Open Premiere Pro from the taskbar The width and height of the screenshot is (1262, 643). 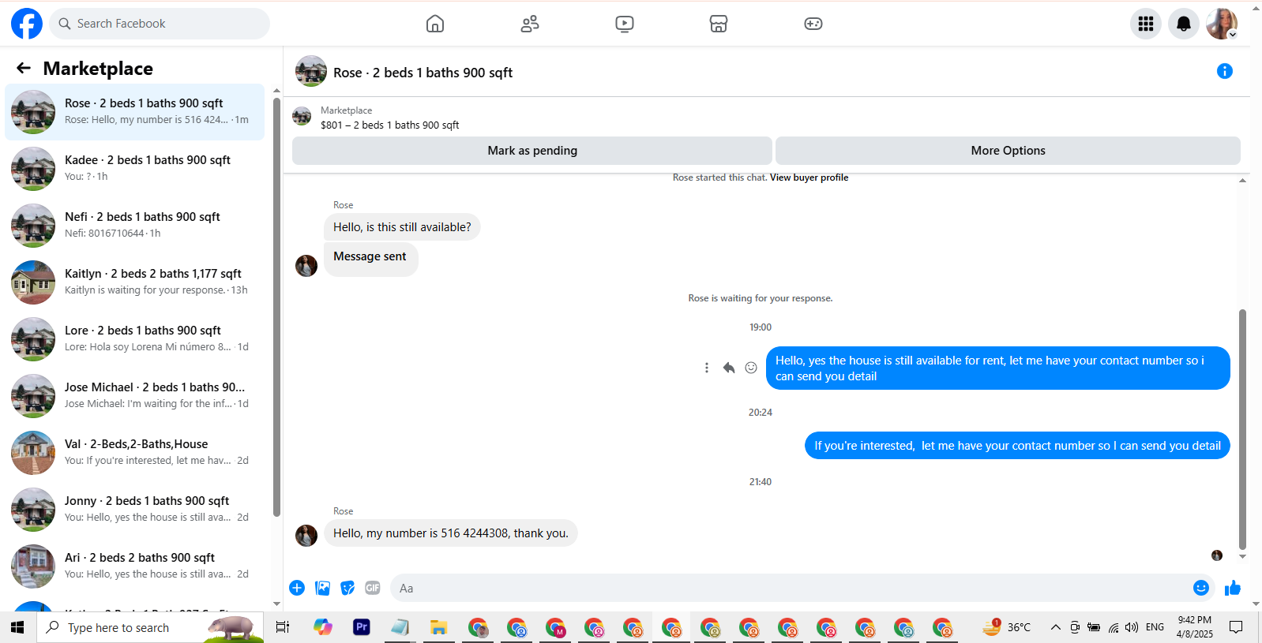click(362, 627)
